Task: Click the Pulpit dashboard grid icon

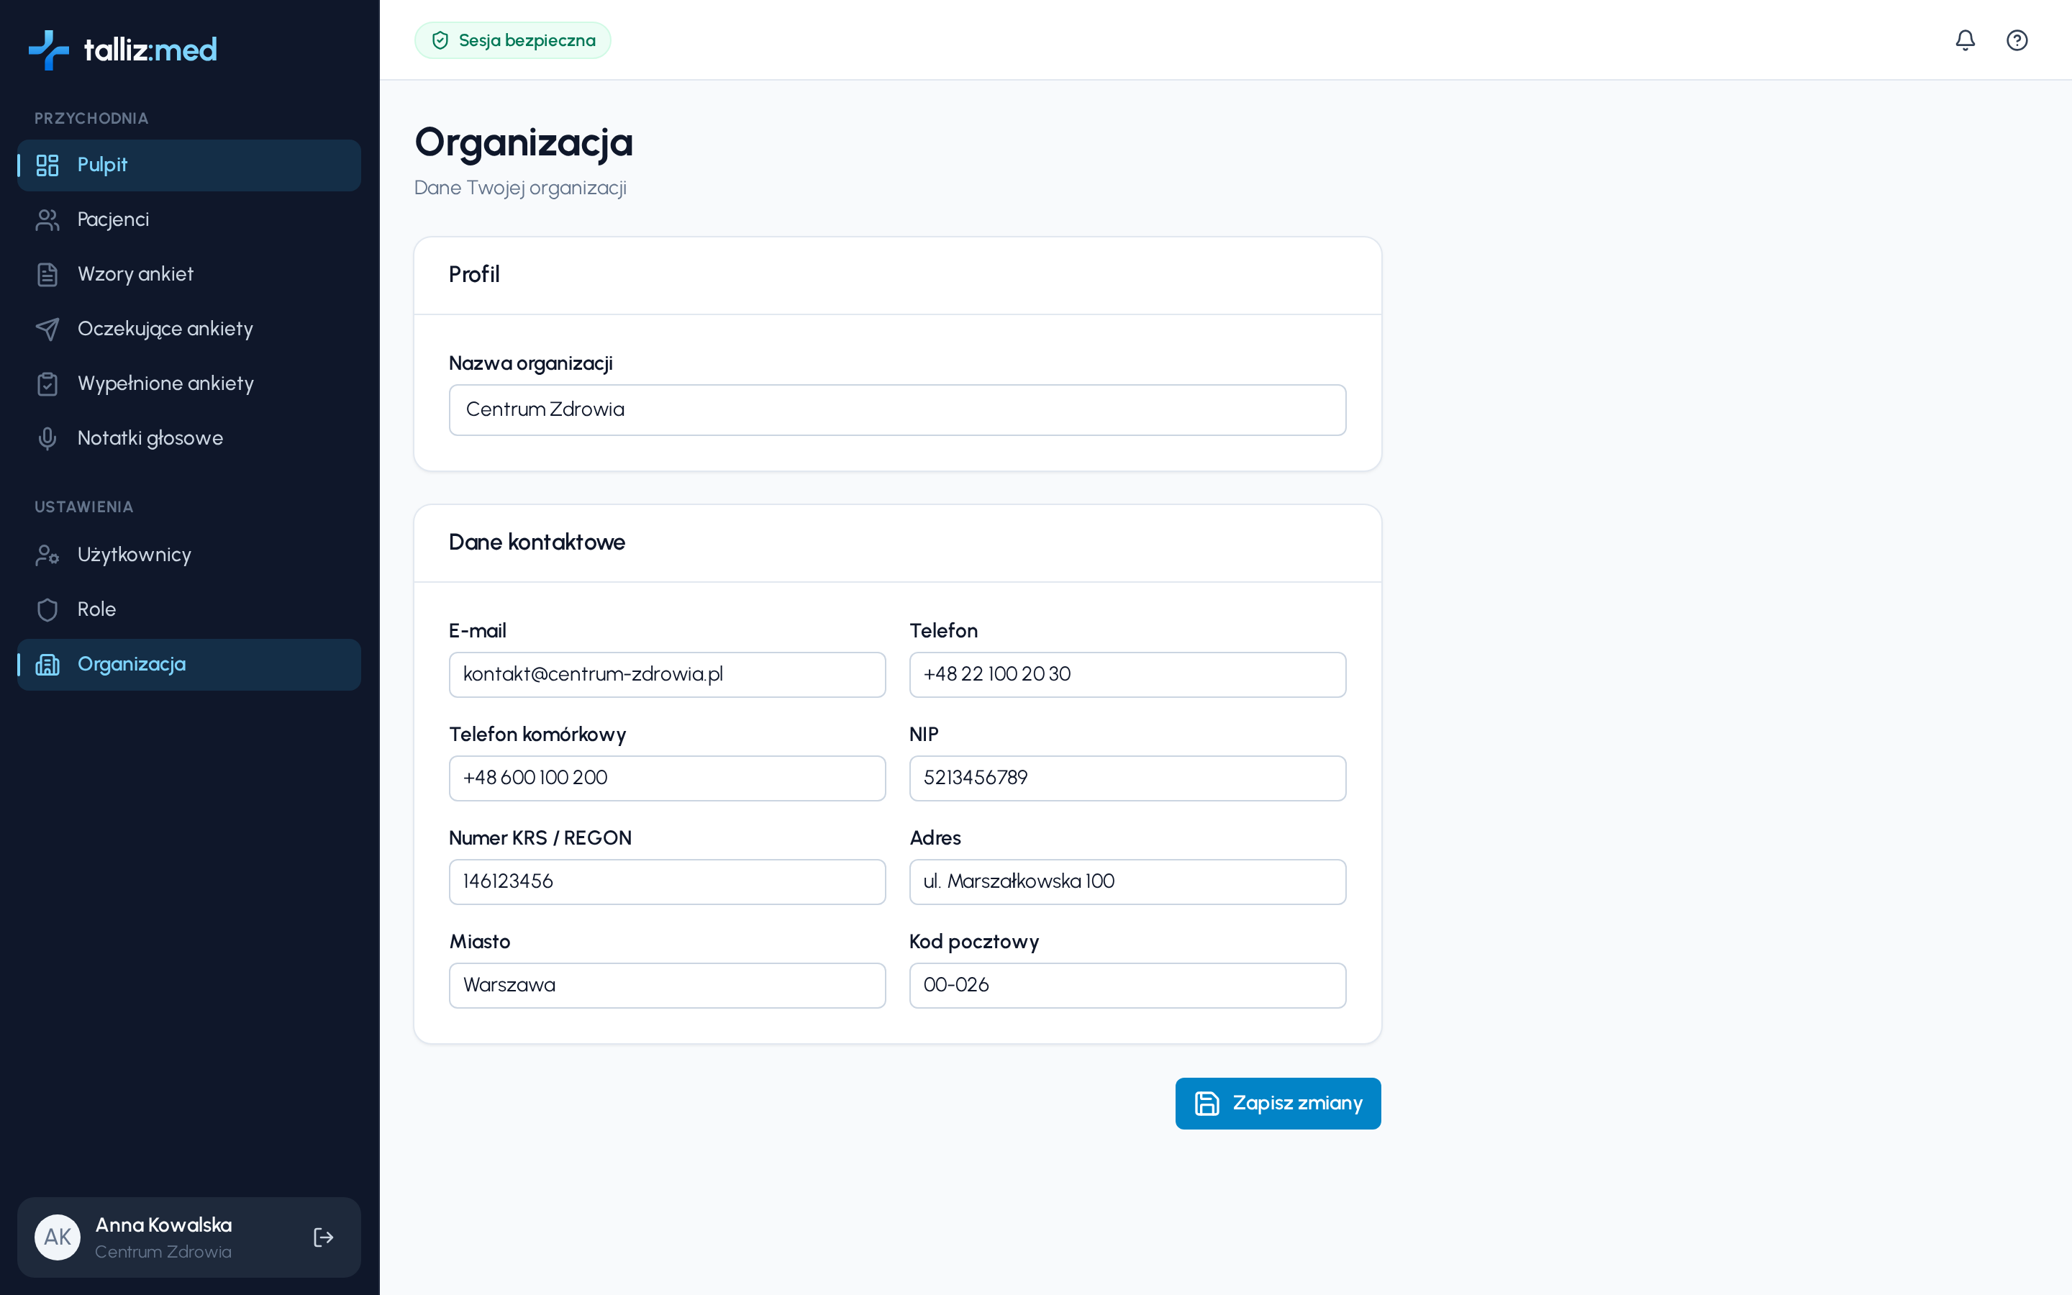Action: pos(47,165)
